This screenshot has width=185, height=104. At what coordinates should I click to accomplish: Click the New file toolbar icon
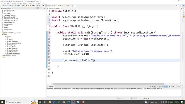click(x=1, y=5)
